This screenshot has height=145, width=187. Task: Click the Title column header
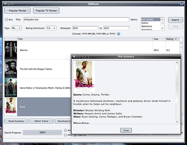coord(85,39)
